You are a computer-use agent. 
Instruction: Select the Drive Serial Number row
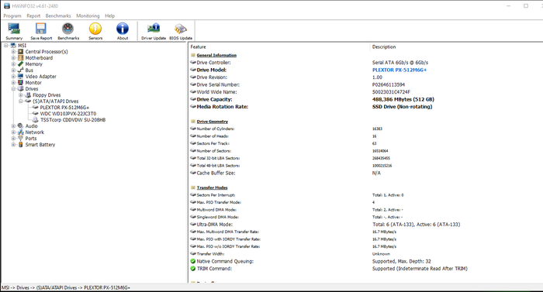point(365,84)
